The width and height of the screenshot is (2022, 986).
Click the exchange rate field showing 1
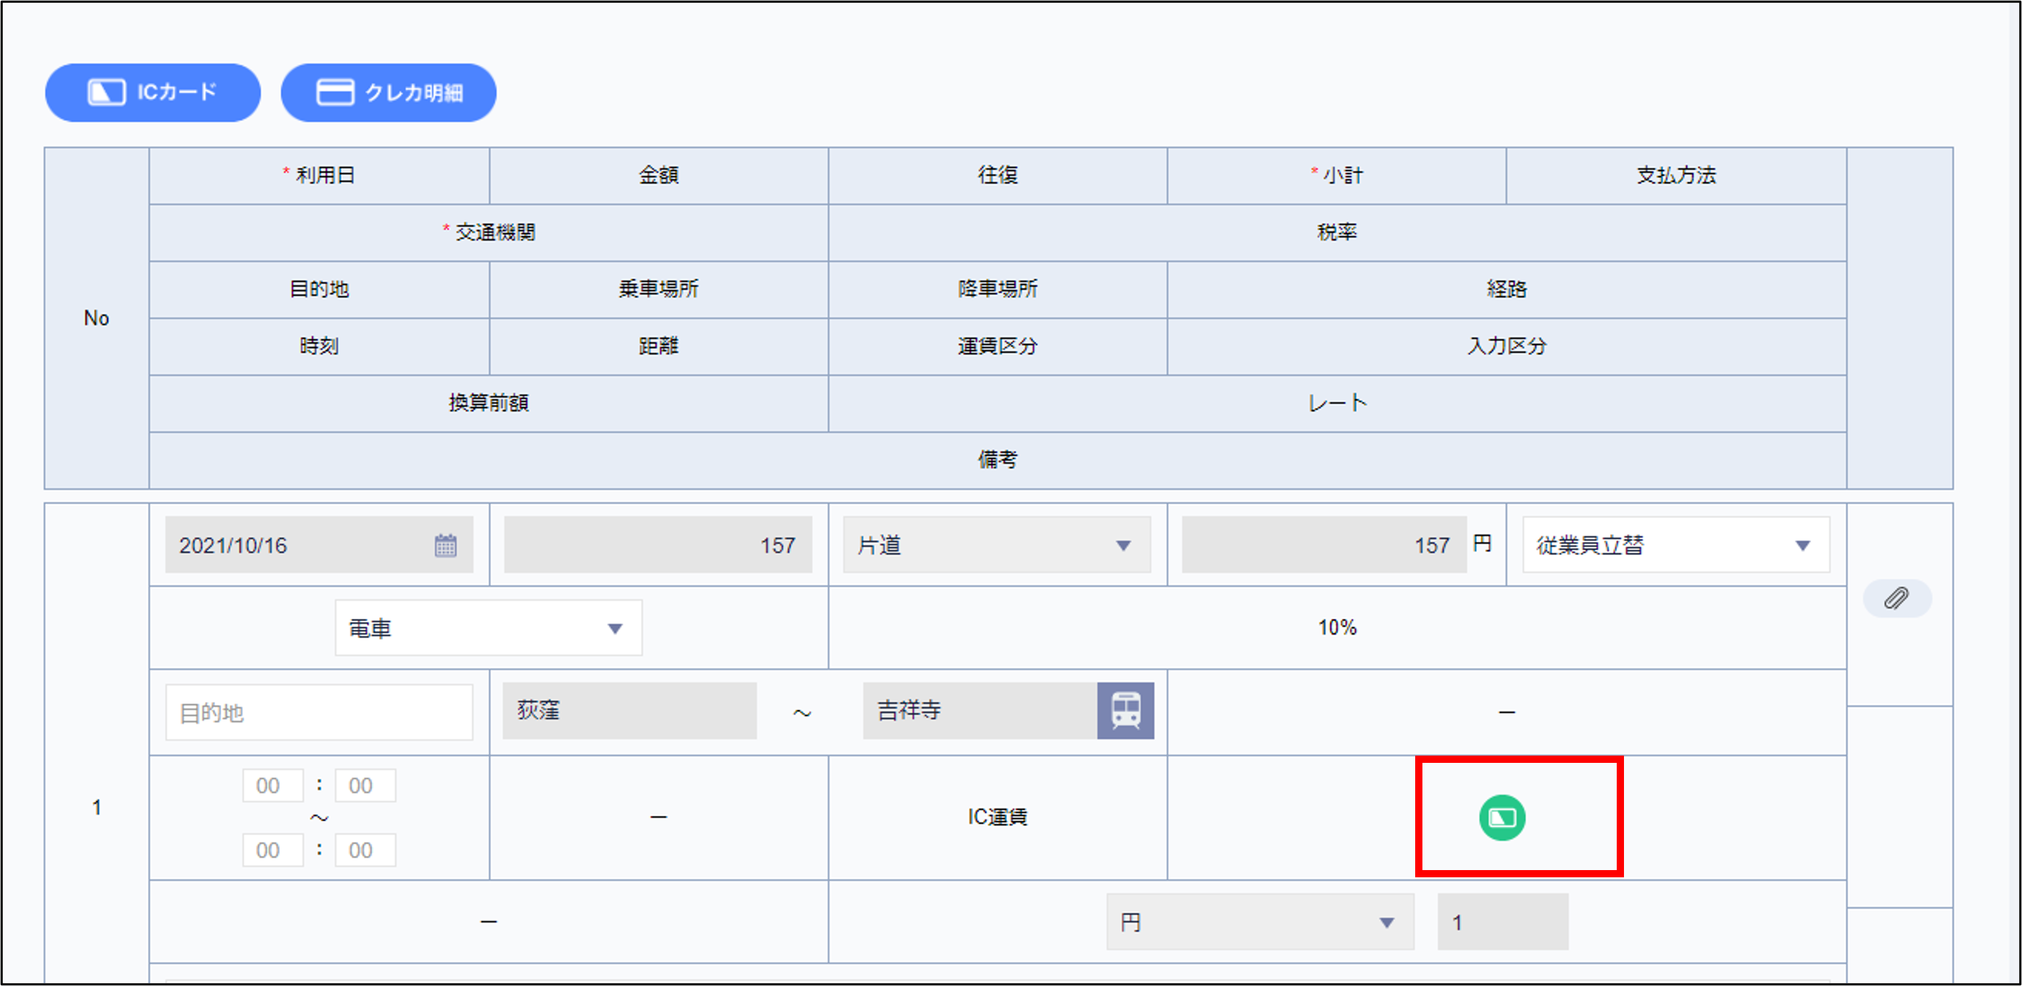click(1501, 922)
